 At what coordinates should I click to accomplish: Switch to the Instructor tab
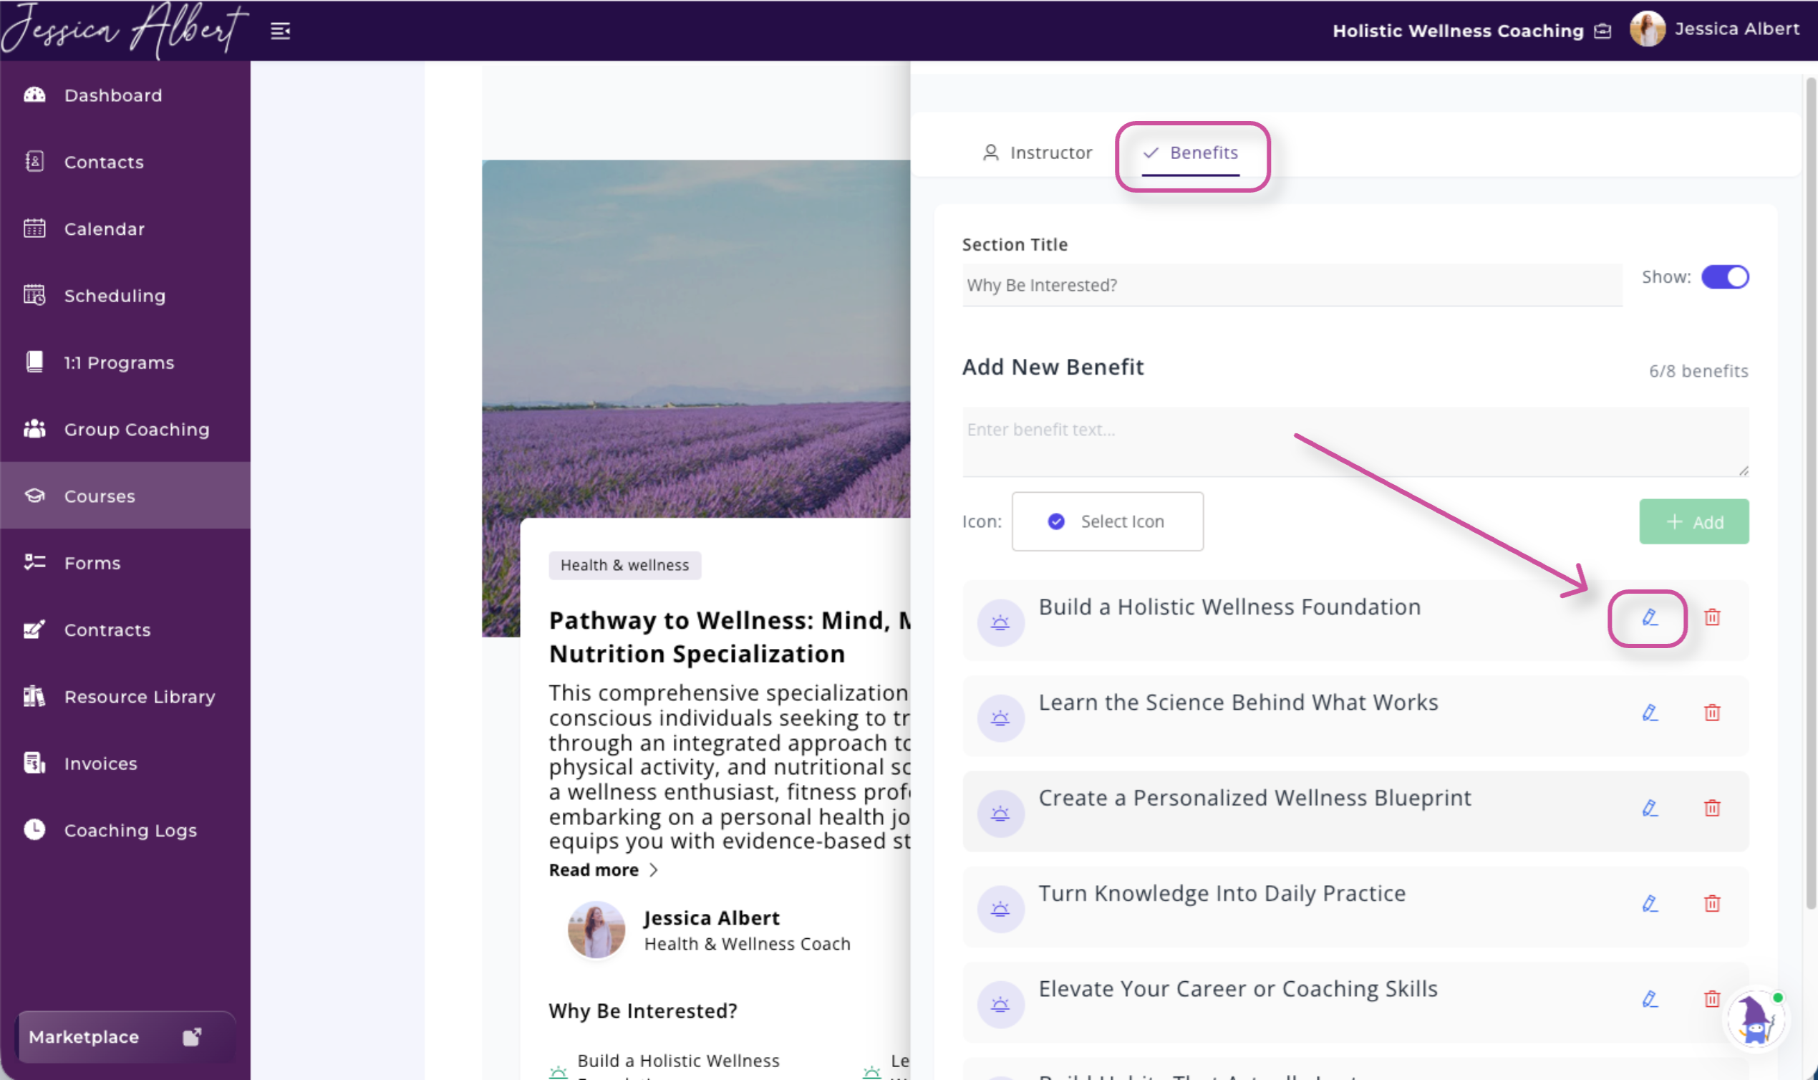(x=1038, y=153)
